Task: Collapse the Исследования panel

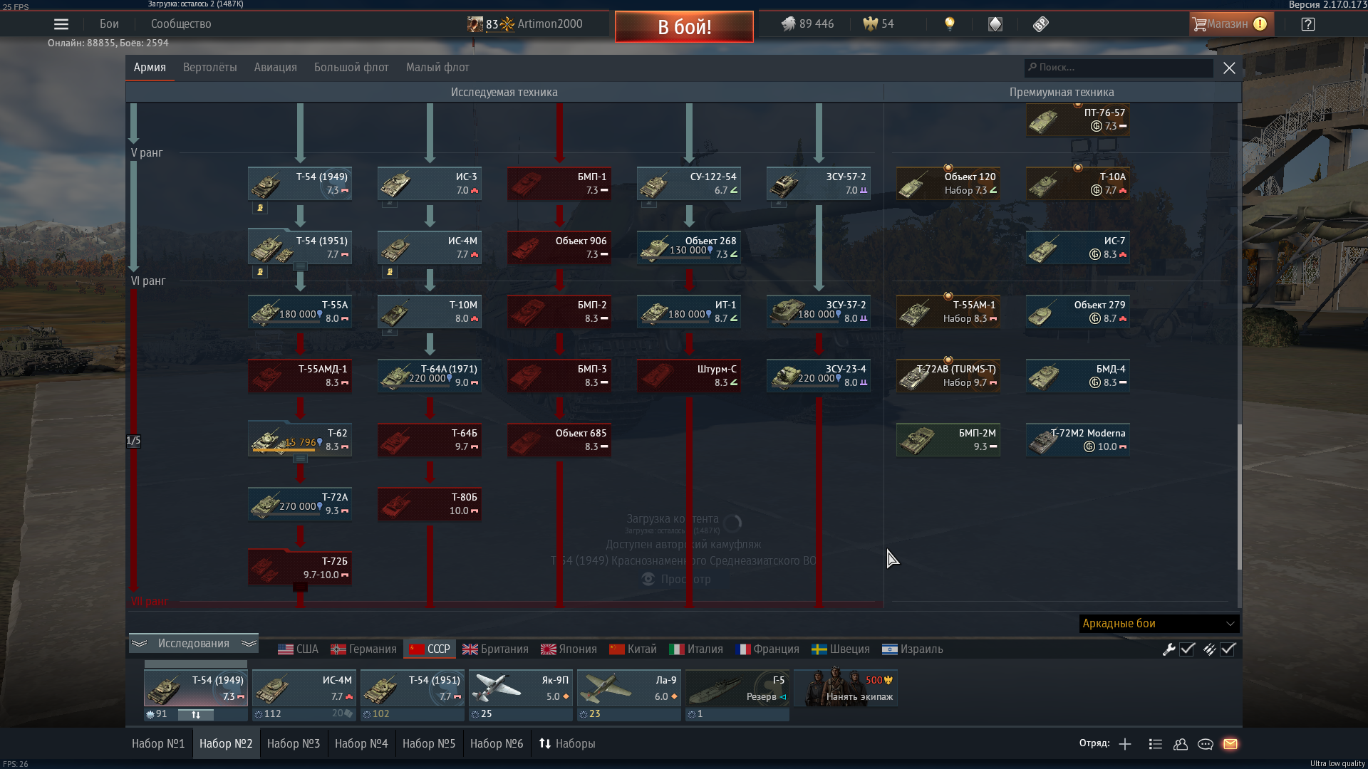Action: click(194, 644)
